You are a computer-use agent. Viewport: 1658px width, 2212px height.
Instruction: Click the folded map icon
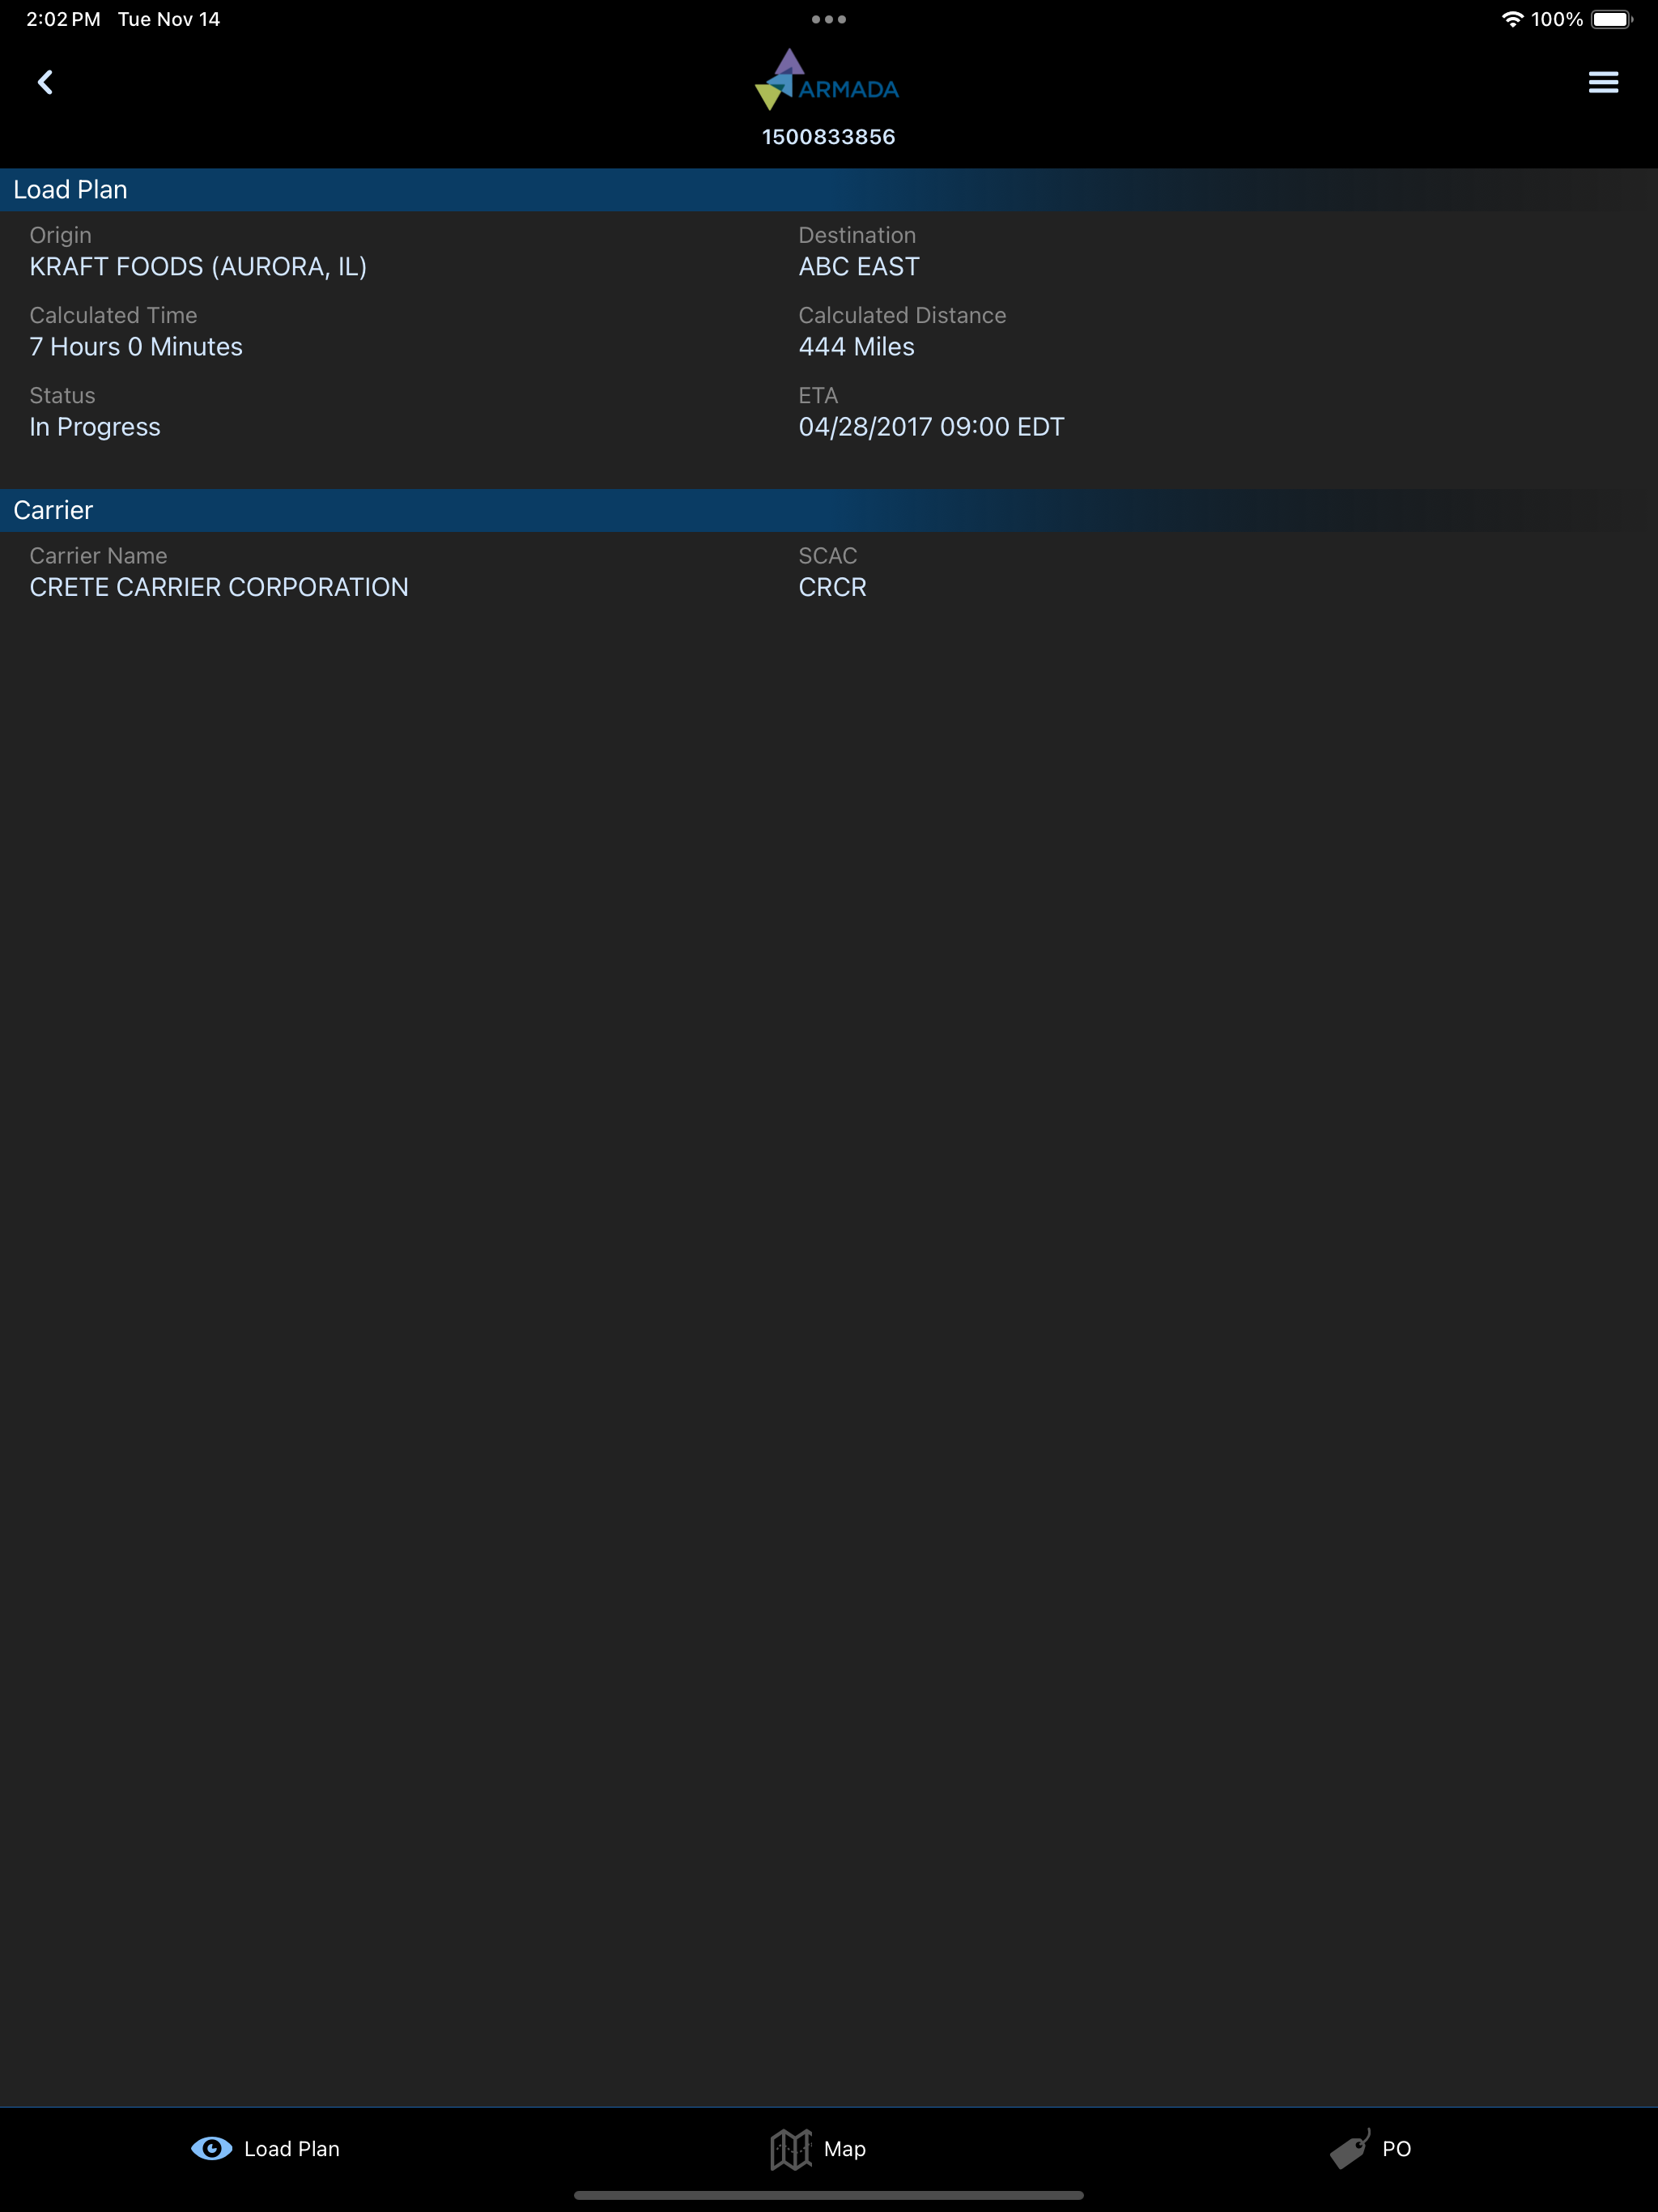[790, 2148]
